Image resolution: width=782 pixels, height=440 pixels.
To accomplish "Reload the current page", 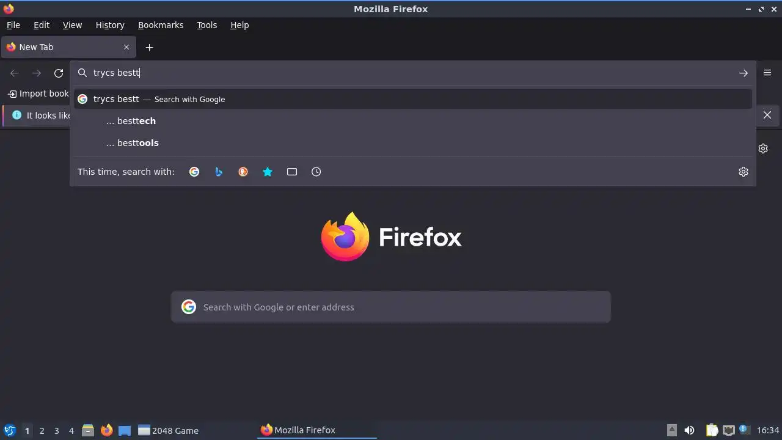I will pyautogui.click(x=59, y=73).
